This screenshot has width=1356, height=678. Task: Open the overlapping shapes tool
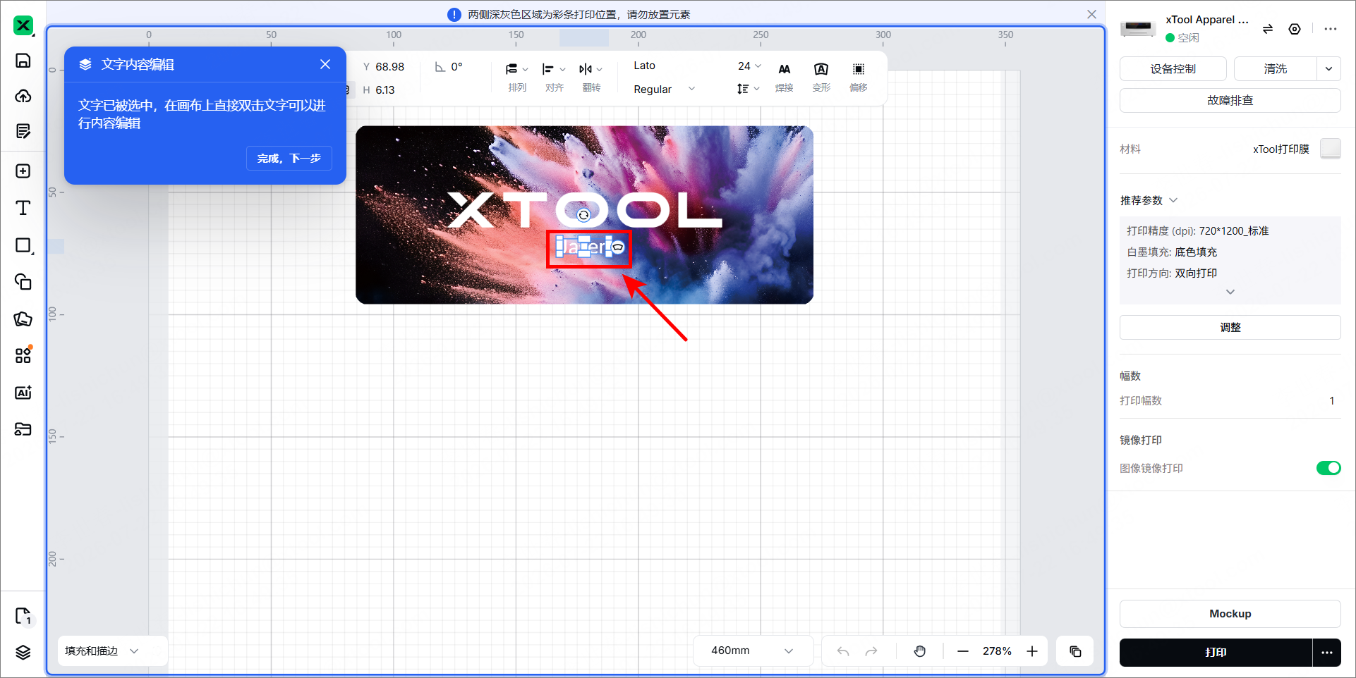(x=23, y=282)
